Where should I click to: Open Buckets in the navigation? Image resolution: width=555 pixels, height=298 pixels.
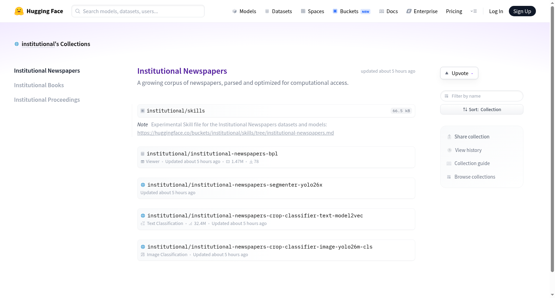(x=351, y=11)
